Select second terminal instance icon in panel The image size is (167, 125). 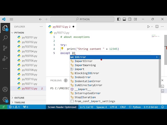click(162, 91)
